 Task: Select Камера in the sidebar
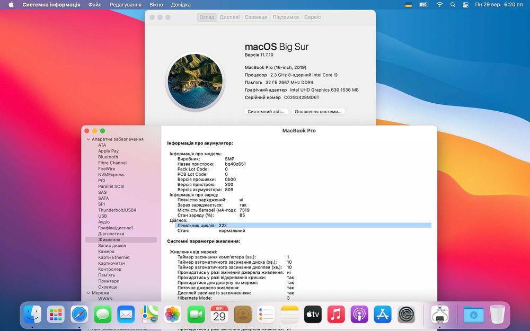(106, 252)
